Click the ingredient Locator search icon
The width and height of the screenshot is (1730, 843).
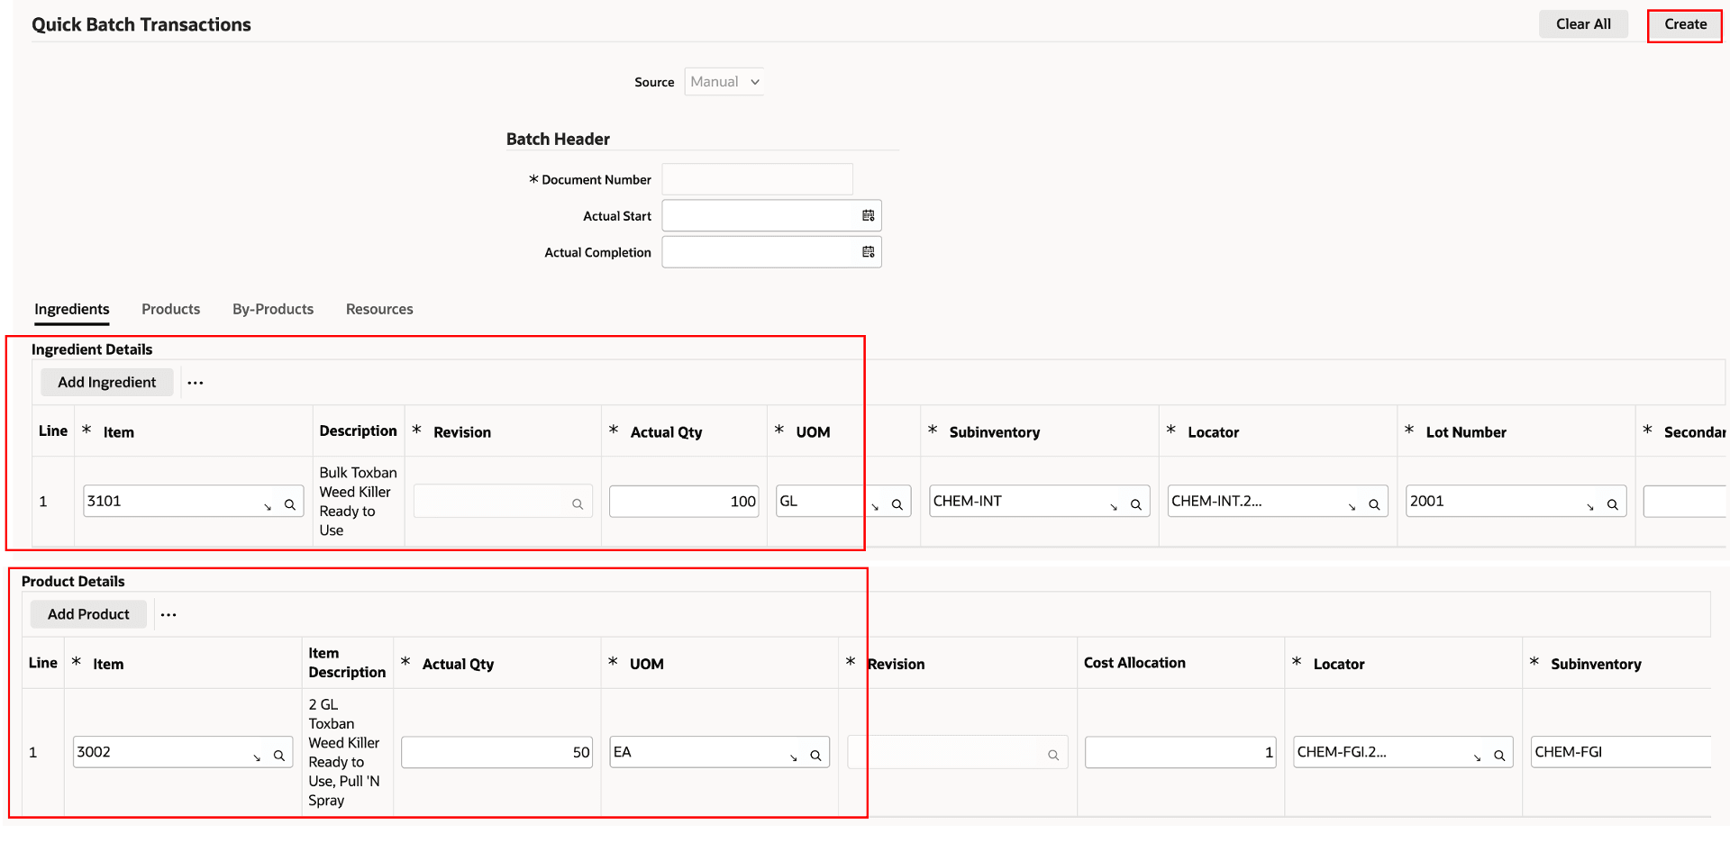pos(1374,505)
